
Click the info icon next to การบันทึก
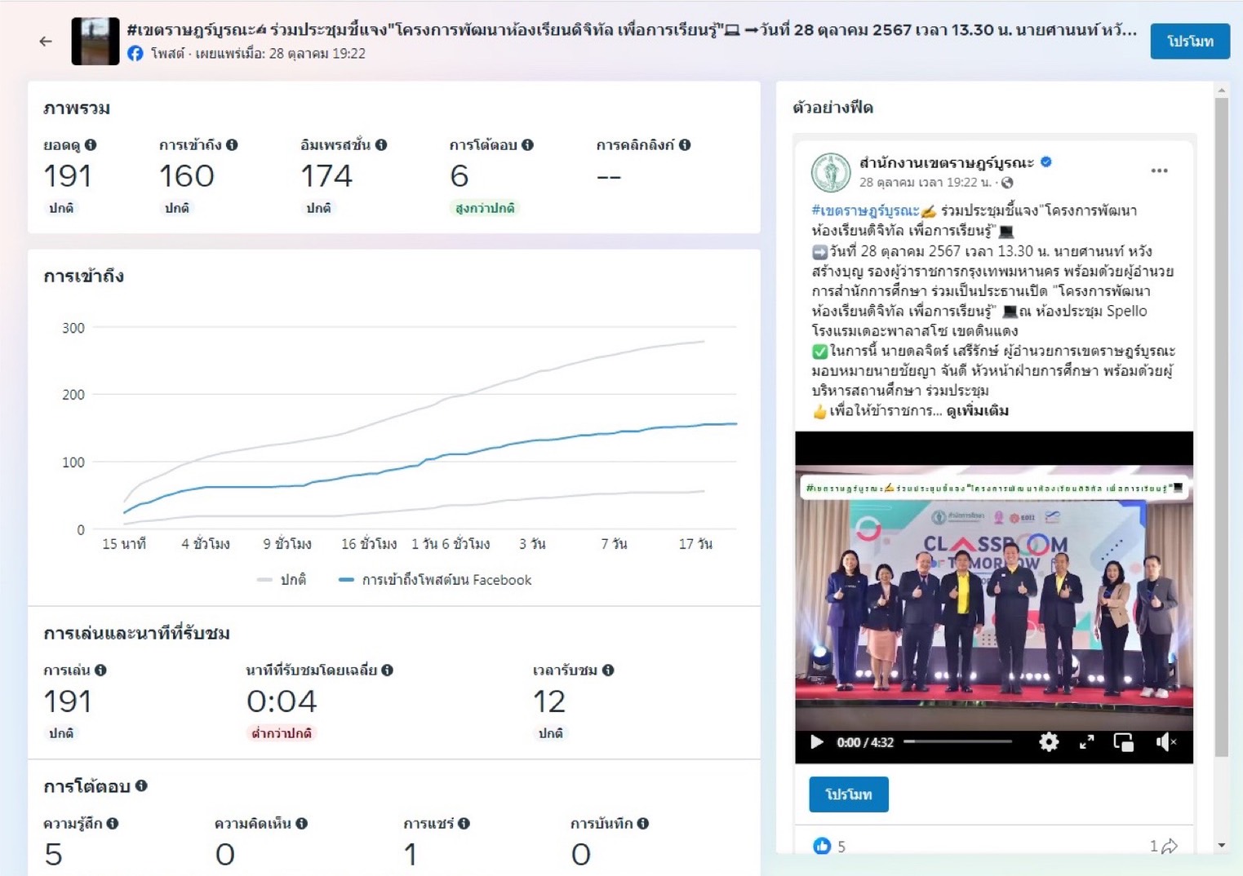click(x=643, y=823)
